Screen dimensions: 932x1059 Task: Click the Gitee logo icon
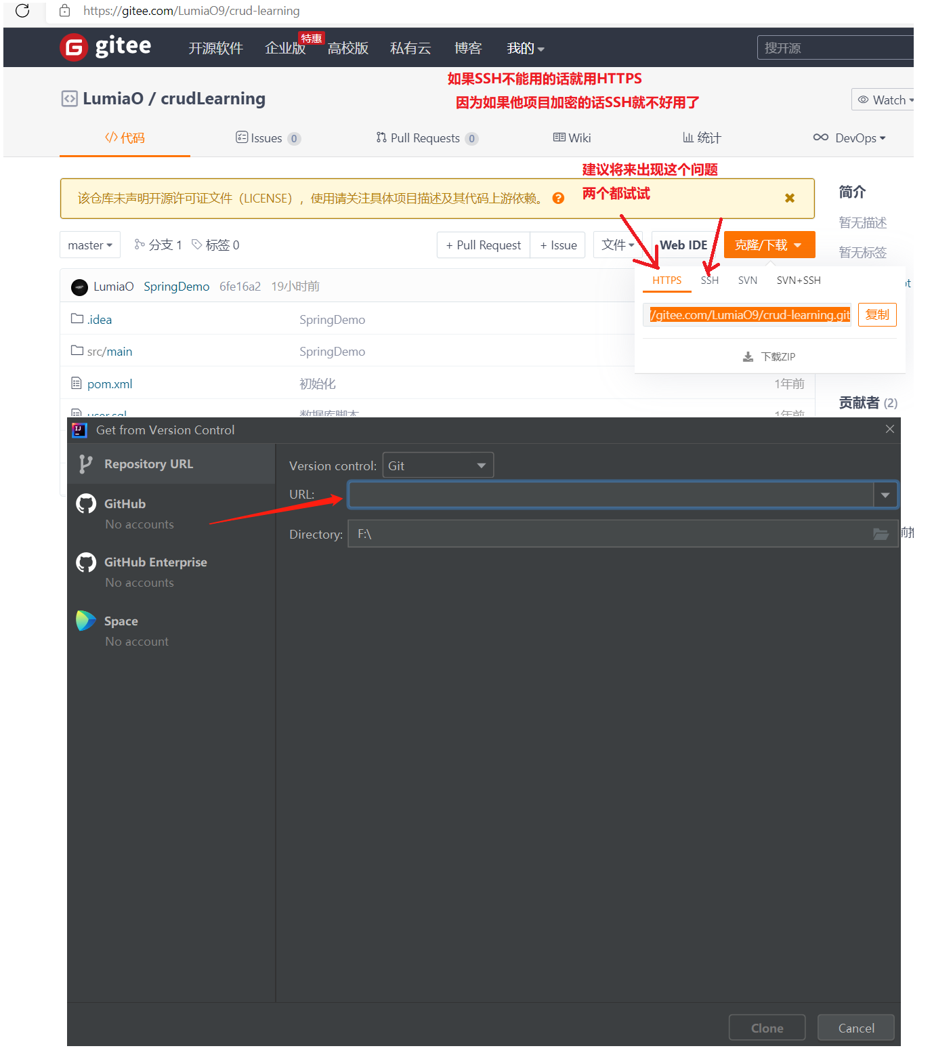click(x=73, y=47)
